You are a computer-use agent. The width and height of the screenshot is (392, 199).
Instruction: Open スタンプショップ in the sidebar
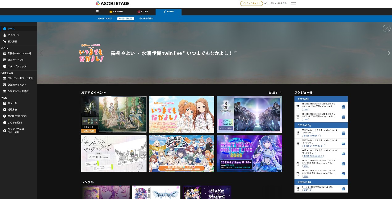tap(17, 66)
